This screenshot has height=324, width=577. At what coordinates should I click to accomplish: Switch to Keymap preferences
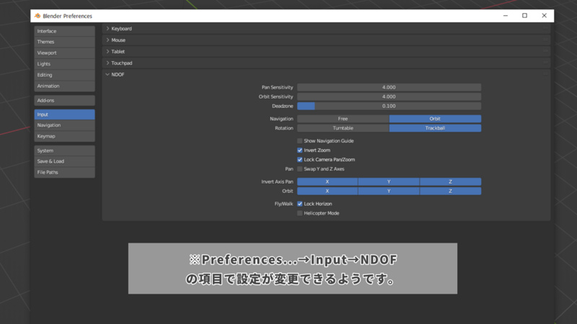(64, 136)
